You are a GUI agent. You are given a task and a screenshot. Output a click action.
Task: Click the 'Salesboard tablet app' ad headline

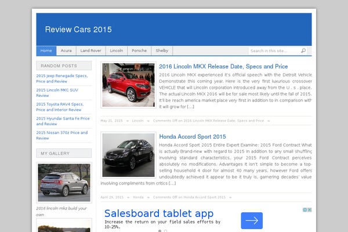coord(159,213)
